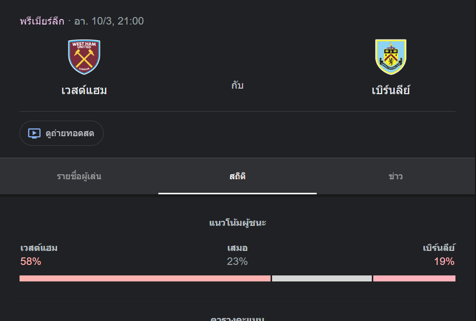Open the ข่าว news tab
The width and height of the screenshot is (476, 321).
point(395,176)
